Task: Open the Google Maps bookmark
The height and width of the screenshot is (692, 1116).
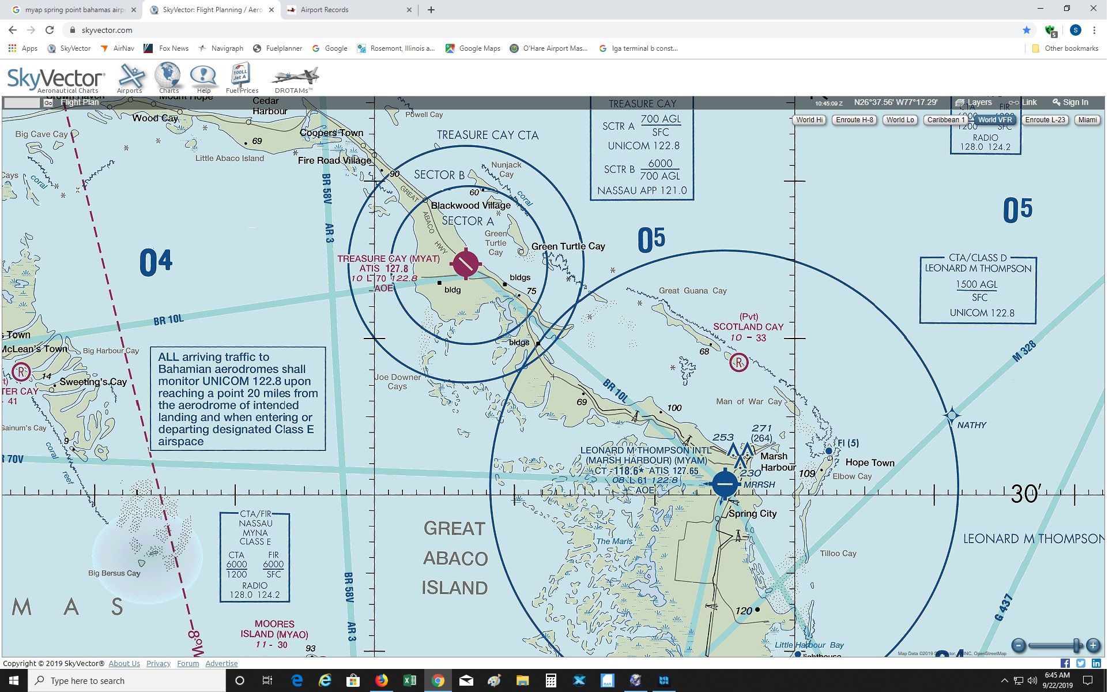Action: click(473, 48)
